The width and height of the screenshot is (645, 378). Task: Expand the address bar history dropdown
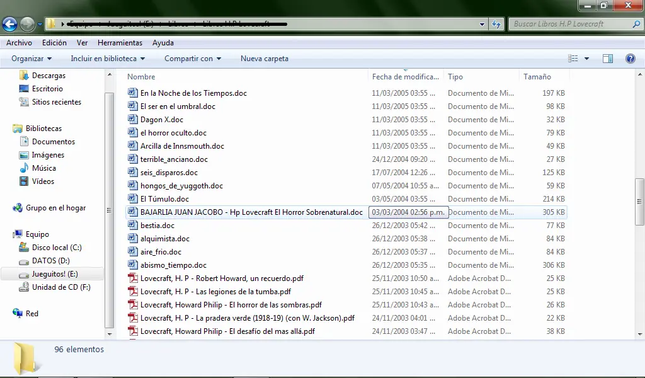pos(482,25)
